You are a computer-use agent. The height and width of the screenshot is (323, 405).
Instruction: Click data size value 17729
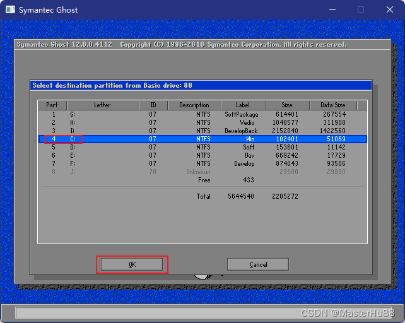coord(336,155)
